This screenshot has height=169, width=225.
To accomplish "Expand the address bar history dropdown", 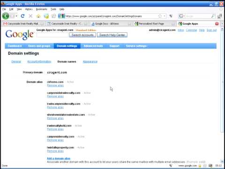I will (x=165, y=16).
